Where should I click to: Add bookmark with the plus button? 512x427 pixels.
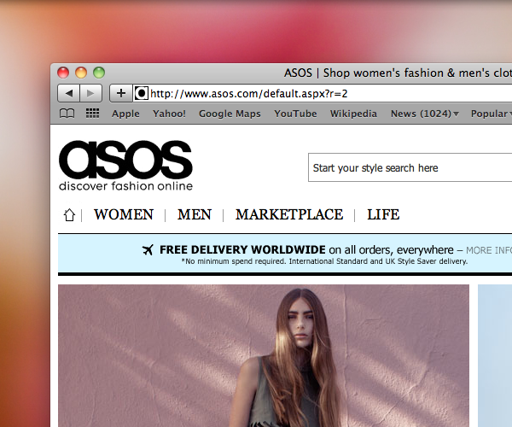121,93
